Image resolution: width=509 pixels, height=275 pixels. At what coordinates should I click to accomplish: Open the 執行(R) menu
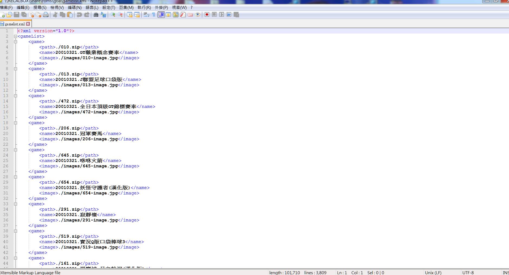[144, 8]
